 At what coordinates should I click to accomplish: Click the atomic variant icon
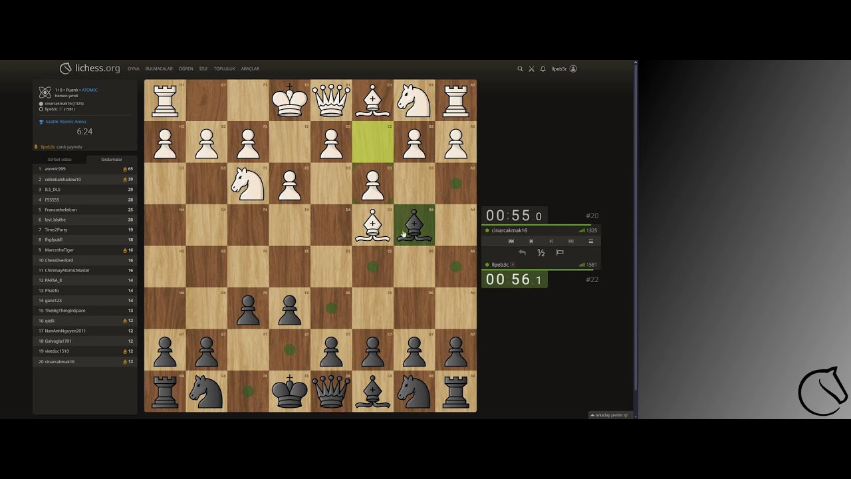point(45,92)
